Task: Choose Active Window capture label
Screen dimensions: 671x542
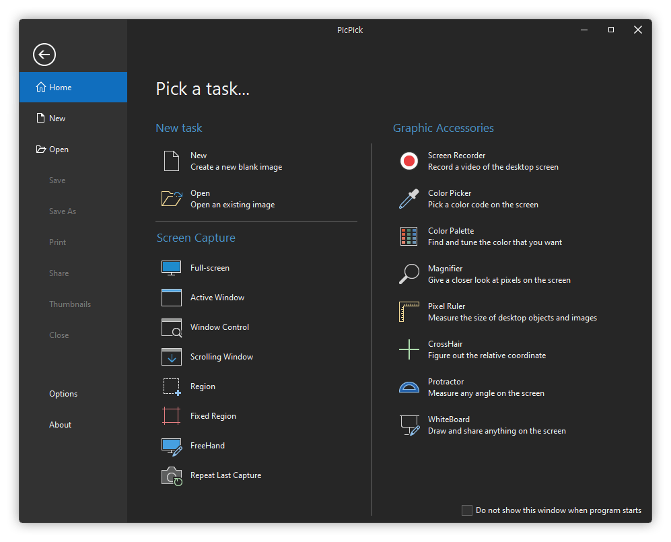Action: (217, 298)
